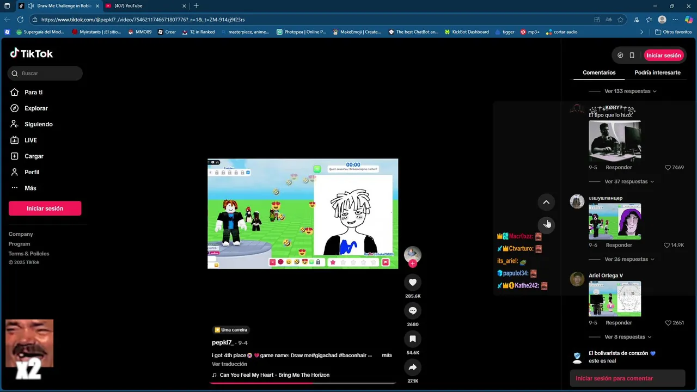
Task: Go to the previous video with up arrow
Action: click(546, 202)
